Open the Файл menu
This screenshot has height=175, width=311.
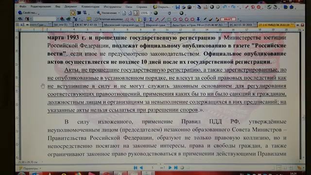tap(23, 6)
